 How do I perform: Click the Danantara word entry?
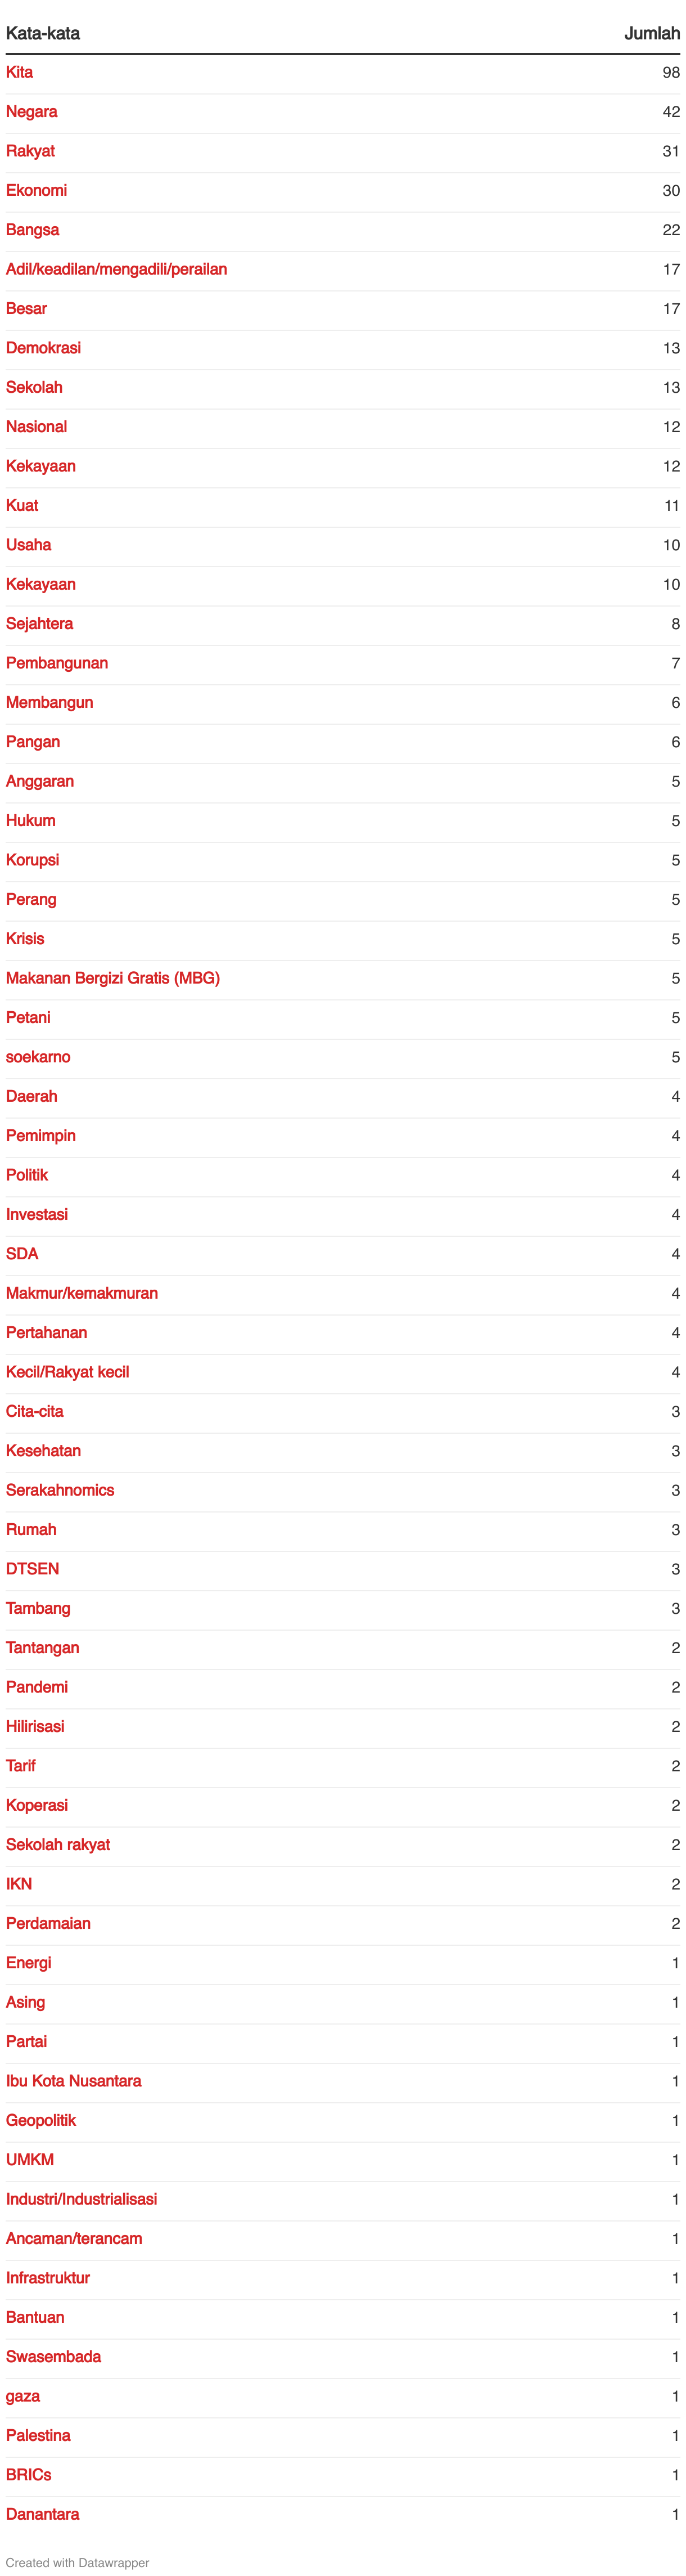click(x=42, y=2514)
